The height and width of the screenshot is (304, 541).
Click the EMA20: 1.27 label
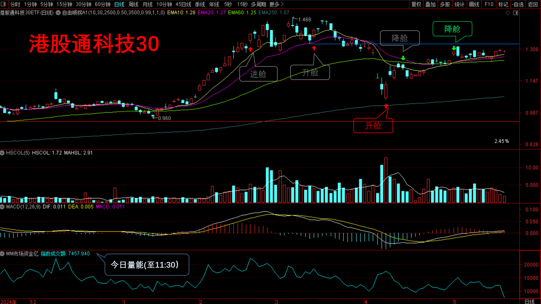coord(212,13)
